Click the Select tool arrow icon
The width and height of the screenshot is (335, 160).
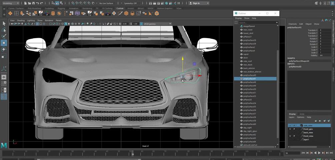point(4,23)
